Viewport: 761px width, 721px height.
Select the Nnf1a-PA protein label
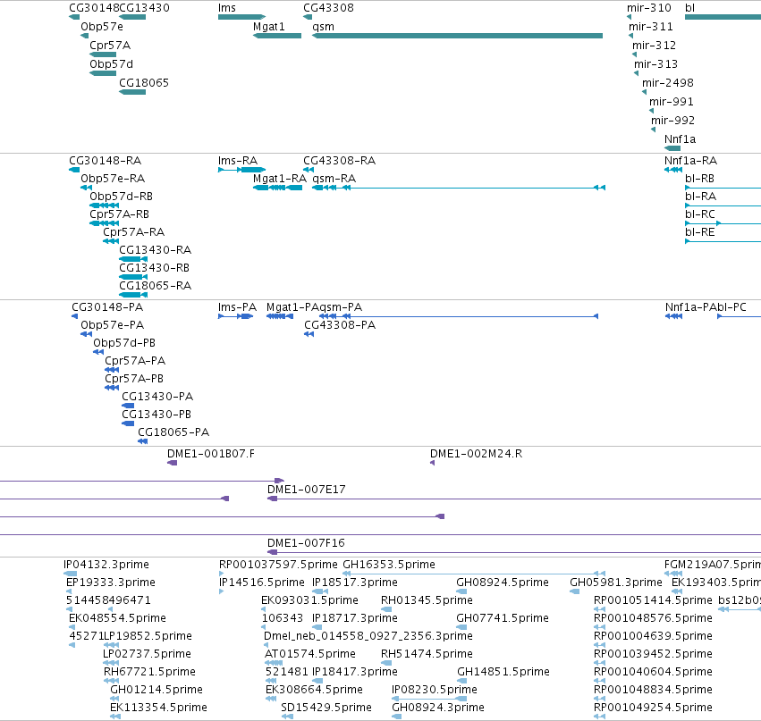(690, 307)
